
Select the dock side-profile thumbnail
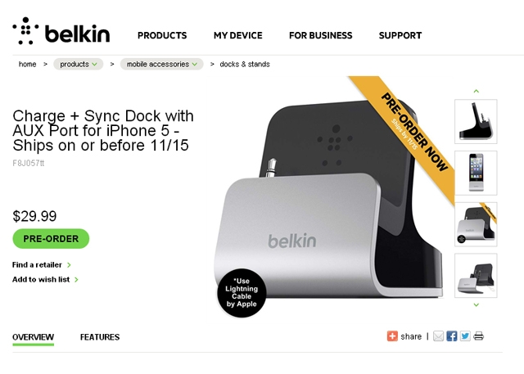click(x=476, y=122)
